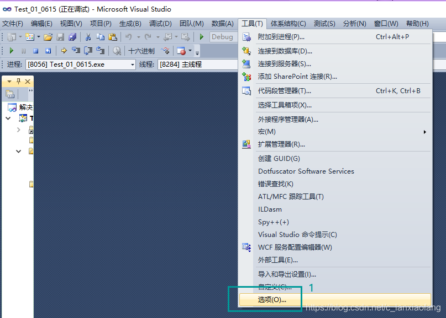Pin the Solution Explorer panel
The height and width of the screenshot is (318, 446).
[18, 82]
